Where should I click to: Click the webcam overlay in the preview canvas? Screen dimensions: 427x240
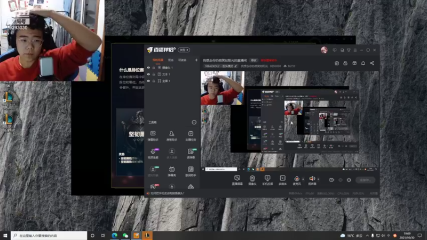[x=222, y=88]
